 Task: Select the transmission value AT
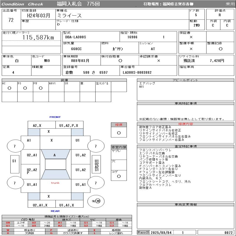(x=153, y=49)
